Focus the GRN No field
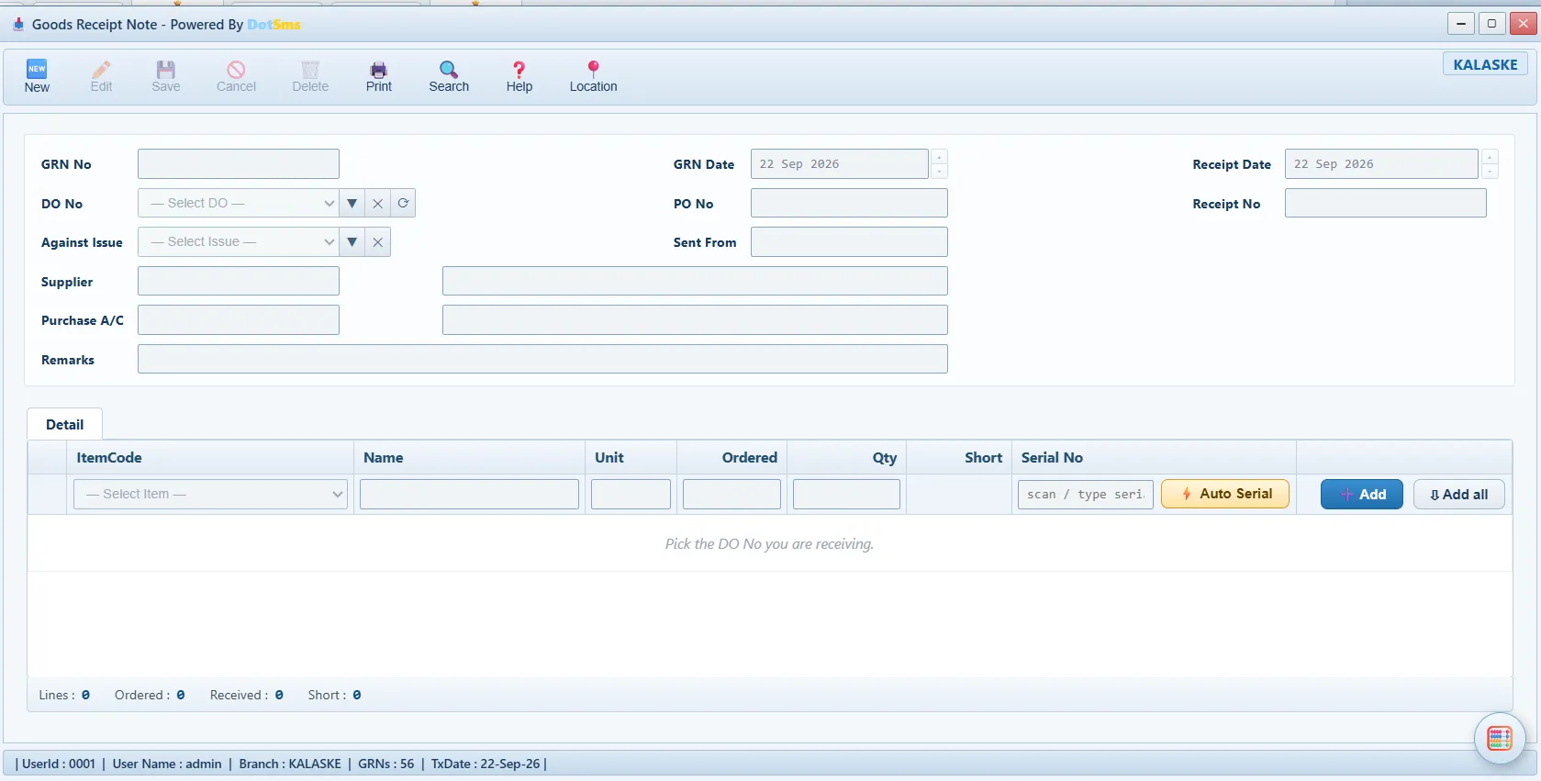This screenshot has height=781, width=1541. (x=239, y=163)
